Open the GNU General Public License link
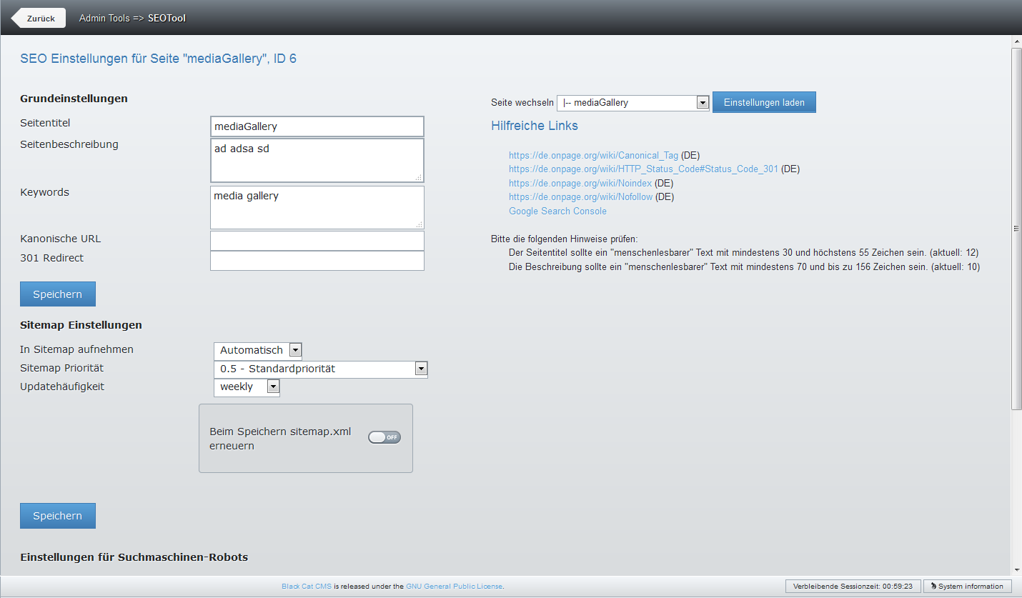The height and width of the screenshot is (598, 1022). [x=453, y=585]
